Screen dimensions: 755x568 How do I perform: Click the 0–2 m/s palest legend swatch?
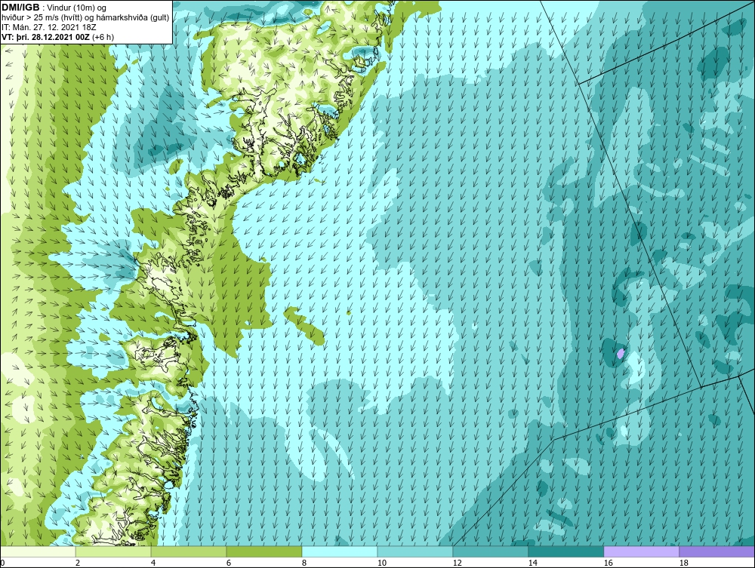click(38, 551)
